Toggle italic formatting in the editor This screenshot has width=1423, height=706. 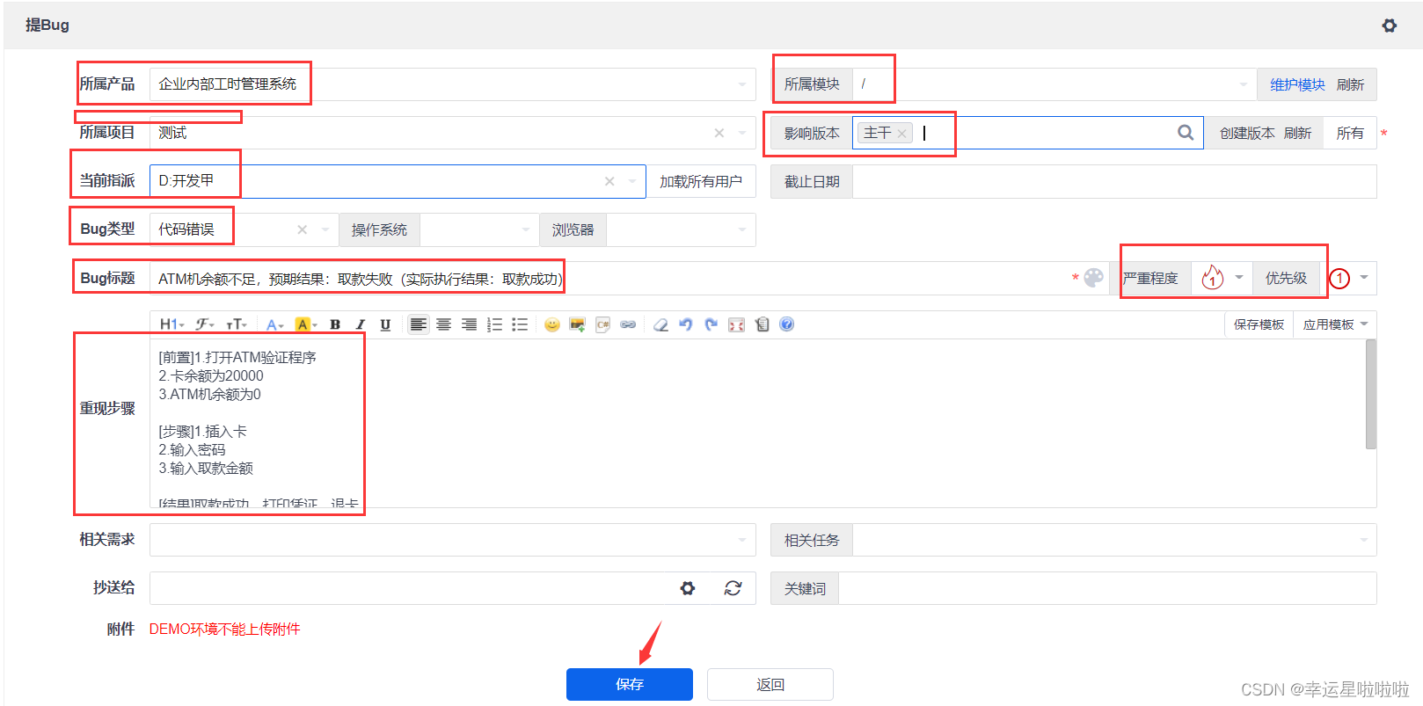click(x=360, y=324)
